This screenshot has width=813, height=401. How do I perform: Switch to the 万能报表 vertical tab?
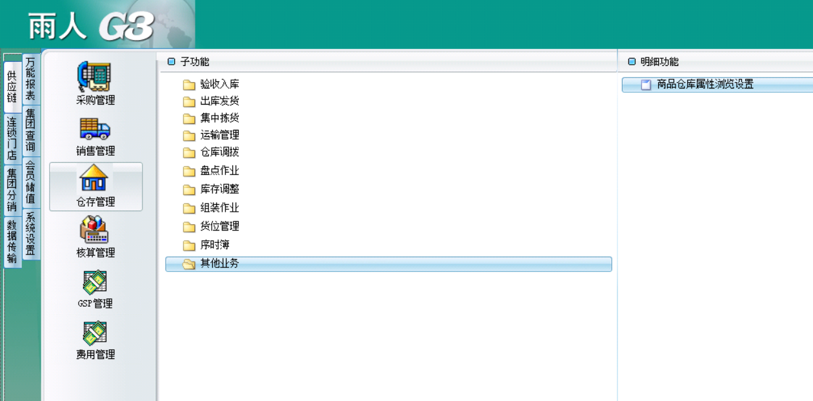[30, 79]
